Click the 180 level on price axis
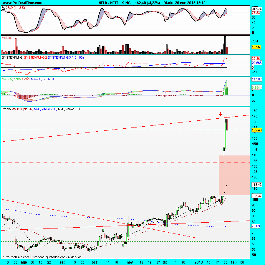The width and height of the screenshot is (265, 265). tap(254, 111)
